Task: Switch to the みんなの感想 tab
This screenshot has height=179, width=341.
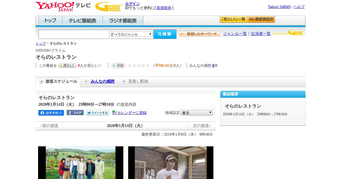Action: pos(103,81)
